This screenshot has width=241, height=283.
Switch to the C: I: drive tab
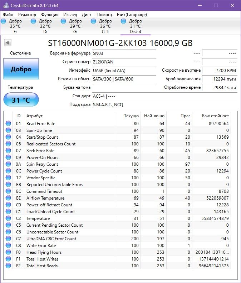105,26
